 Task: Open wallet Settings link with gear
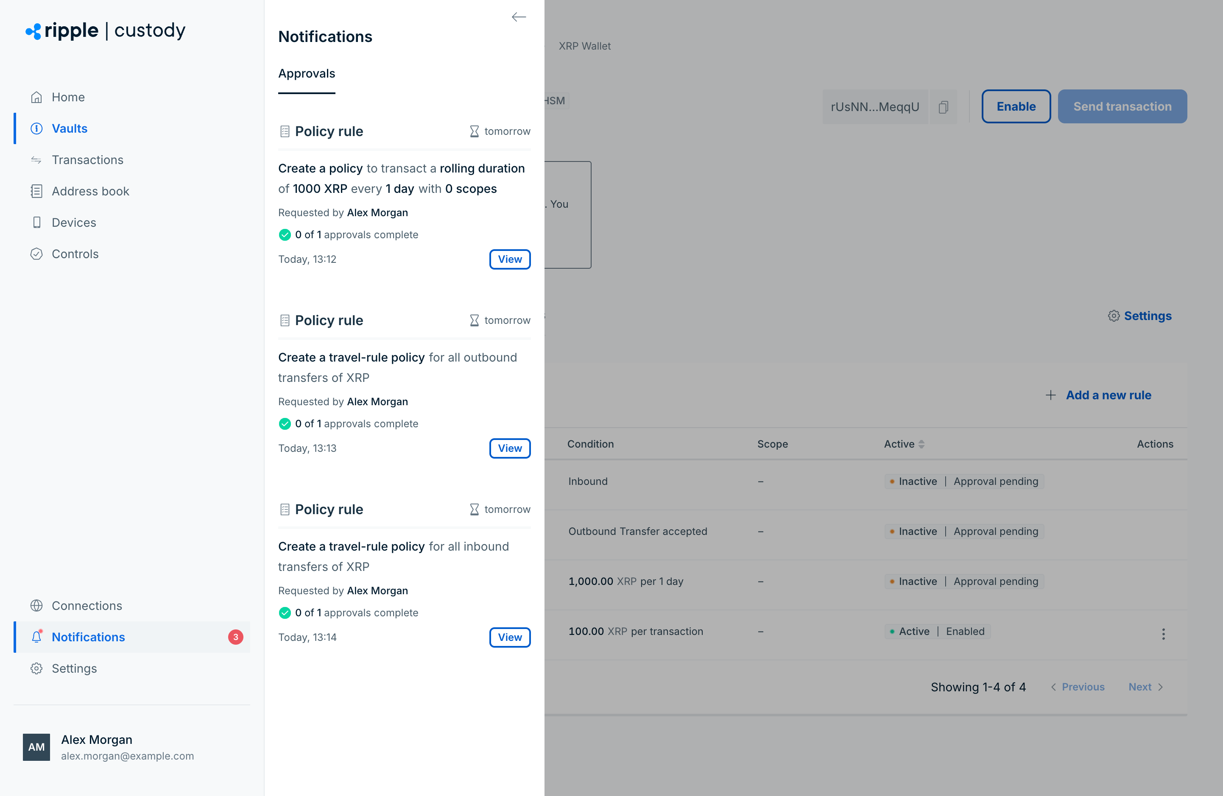[x=1140, y=316]
